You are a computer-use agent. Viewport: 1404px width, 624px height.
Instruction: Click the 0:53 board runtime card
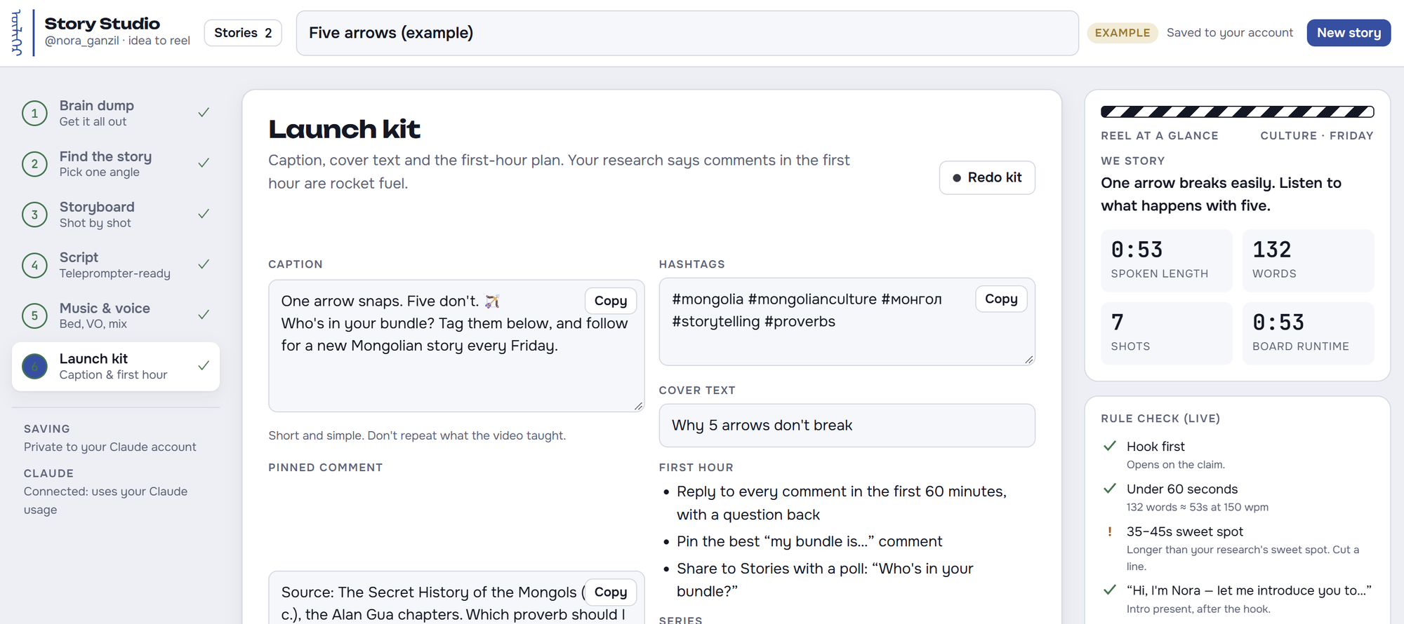point(1309,333)
